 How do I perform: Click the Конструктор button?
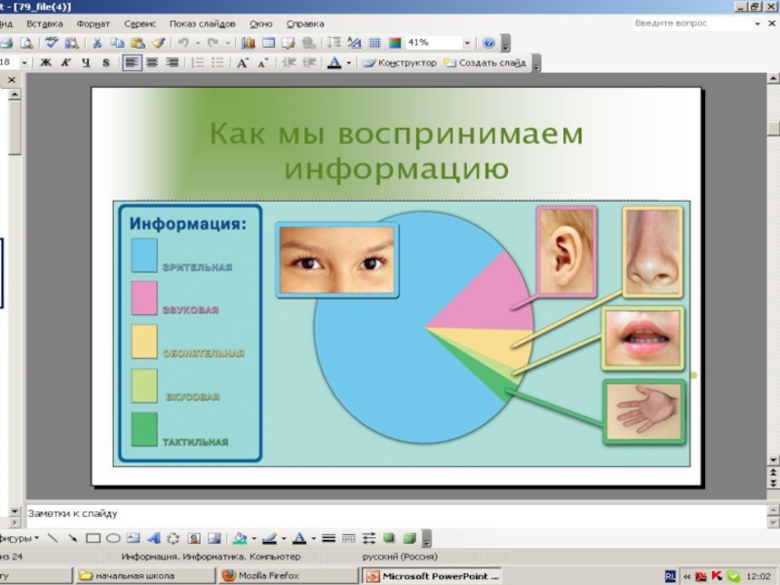[x=400, y=62]
